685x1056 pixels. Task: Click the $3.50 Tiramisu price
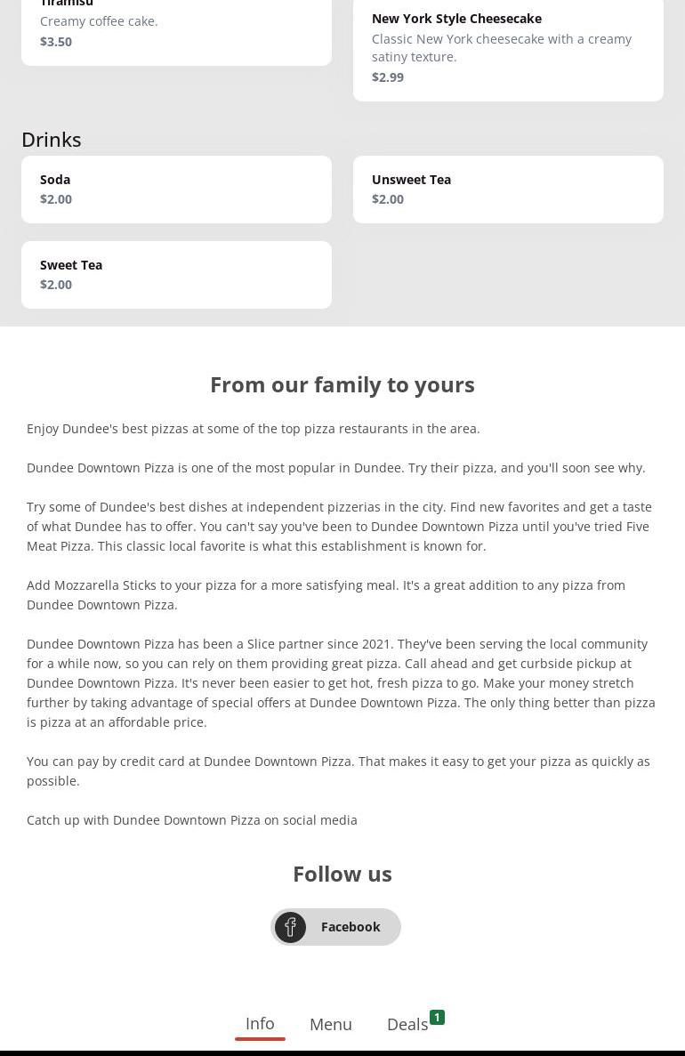56,42
